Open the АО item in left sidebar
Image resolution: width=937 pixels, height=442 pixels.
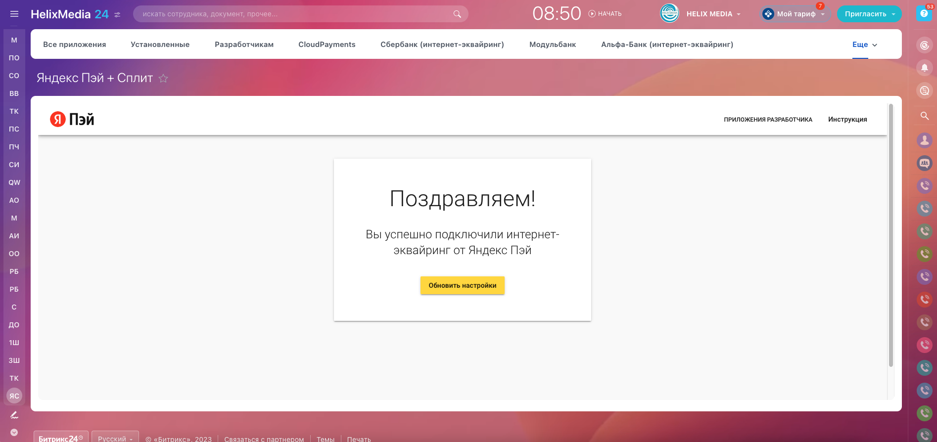pos(14,200)
